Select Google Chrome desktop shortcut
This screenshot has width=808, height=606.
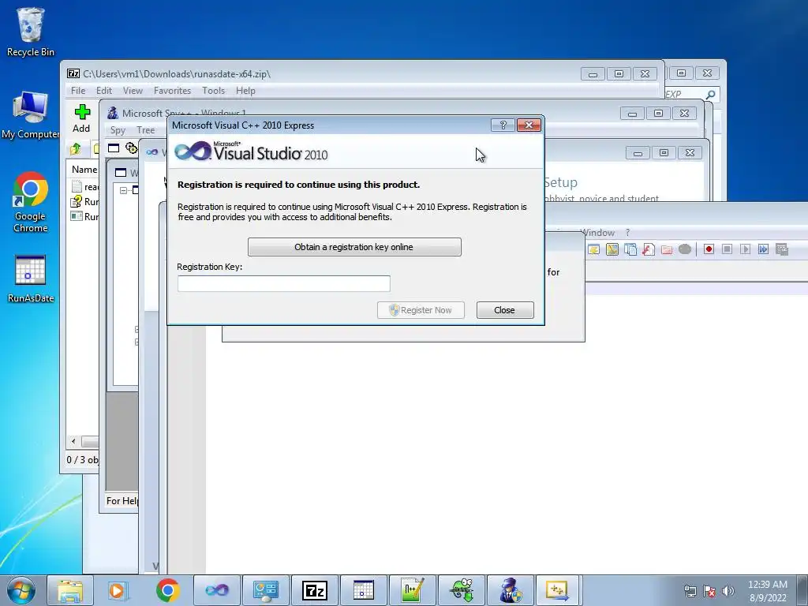(x=31, y=203)
